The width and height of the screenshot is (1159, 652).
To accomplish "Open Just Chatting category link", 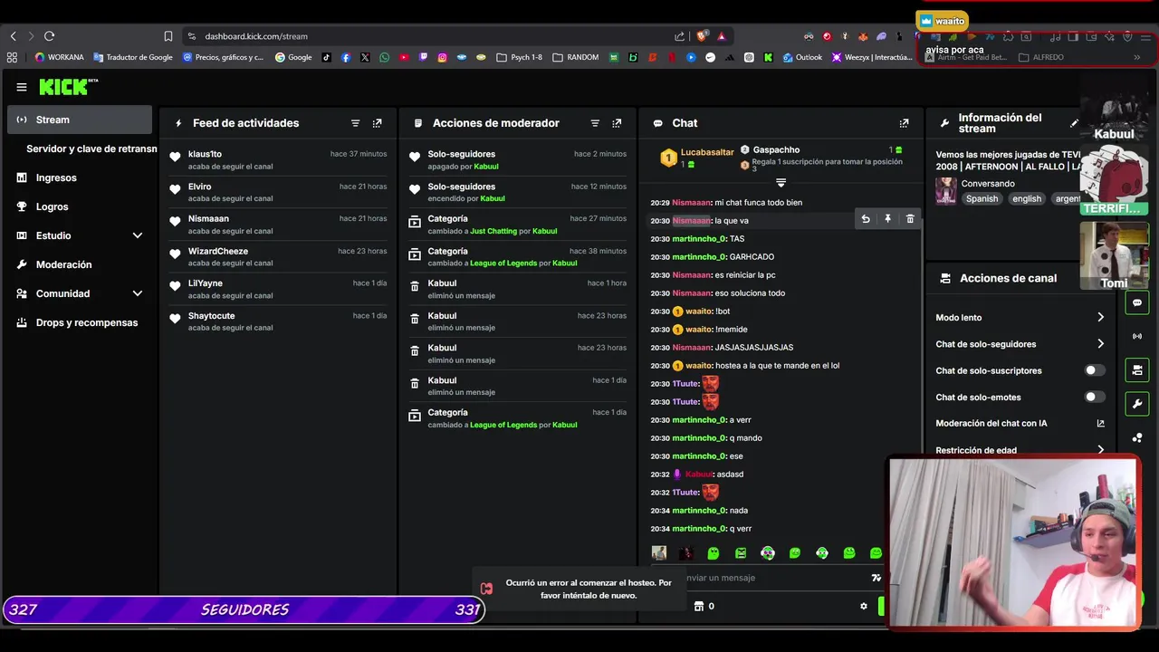I will 493,231.
